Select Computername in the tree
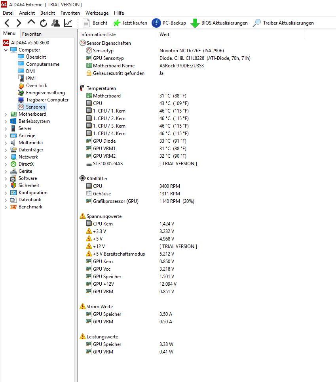This screenshot has height=382, width=336. click(x=39, y=64)
